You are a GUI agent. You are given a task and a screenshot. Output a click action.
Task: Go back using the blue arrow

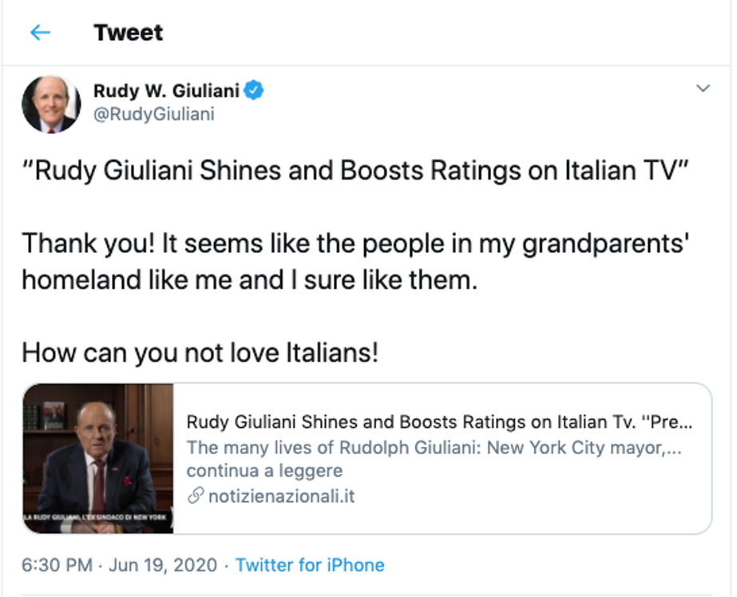click(x=41, y=33)
